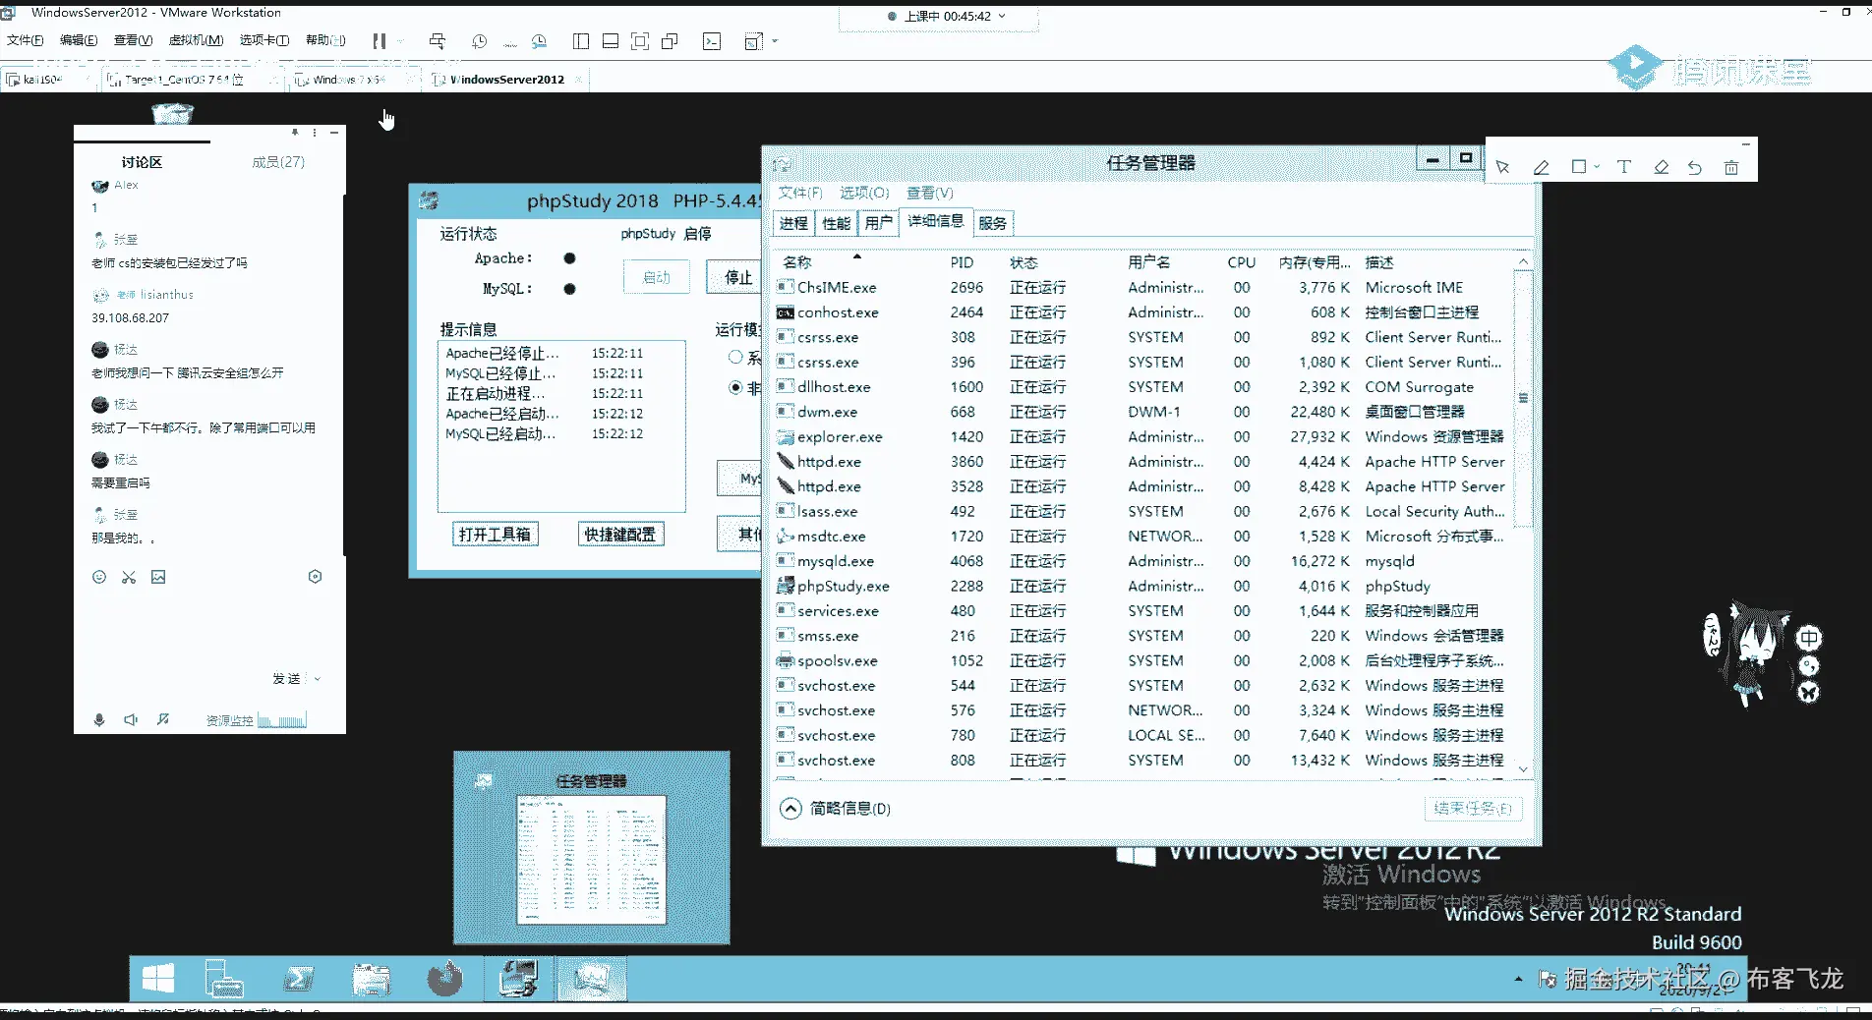The height and width of the screenshot is (1020, 1872).
Task: Show the VMware library sidebar view icon
Action: point(581,41)
